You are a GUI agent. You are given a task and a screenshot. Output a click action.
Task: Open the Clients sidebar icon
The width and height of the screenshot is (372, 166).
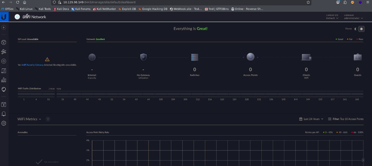(4, 71)
